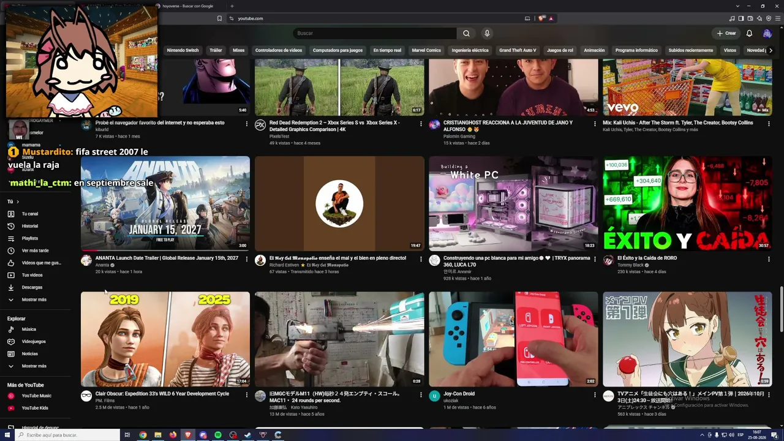Open Google Chrome from the taskbar
Screen dimensions: 784x441
143,435
